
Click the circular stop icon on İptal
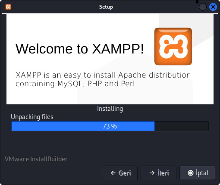191,173
